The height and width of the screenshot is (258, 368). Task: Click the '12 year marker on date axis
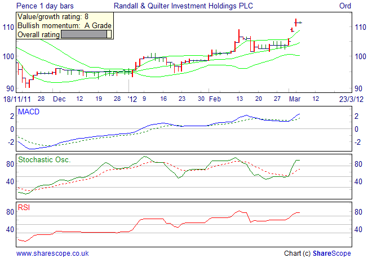pos(132,99)
